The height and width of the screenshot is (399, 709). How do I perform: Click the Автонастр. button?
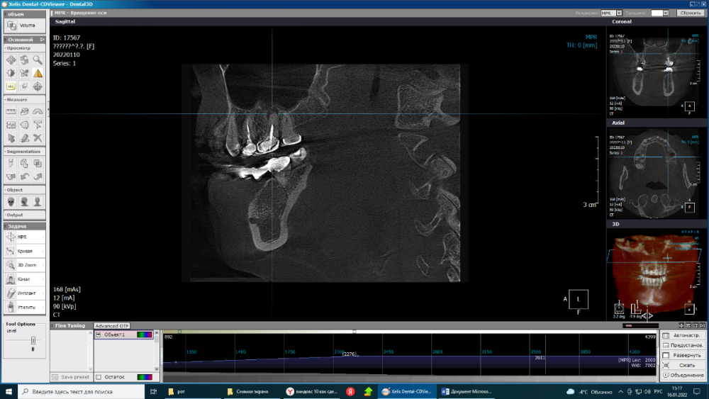tap(683, 336)
